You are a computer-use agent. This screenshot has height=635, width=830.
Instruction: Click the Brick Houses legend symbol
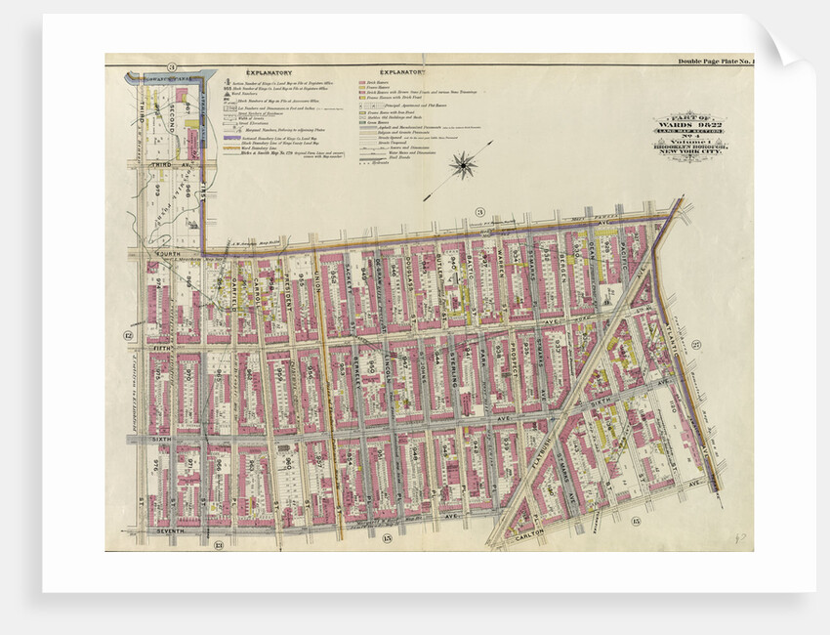pos(360,82)
